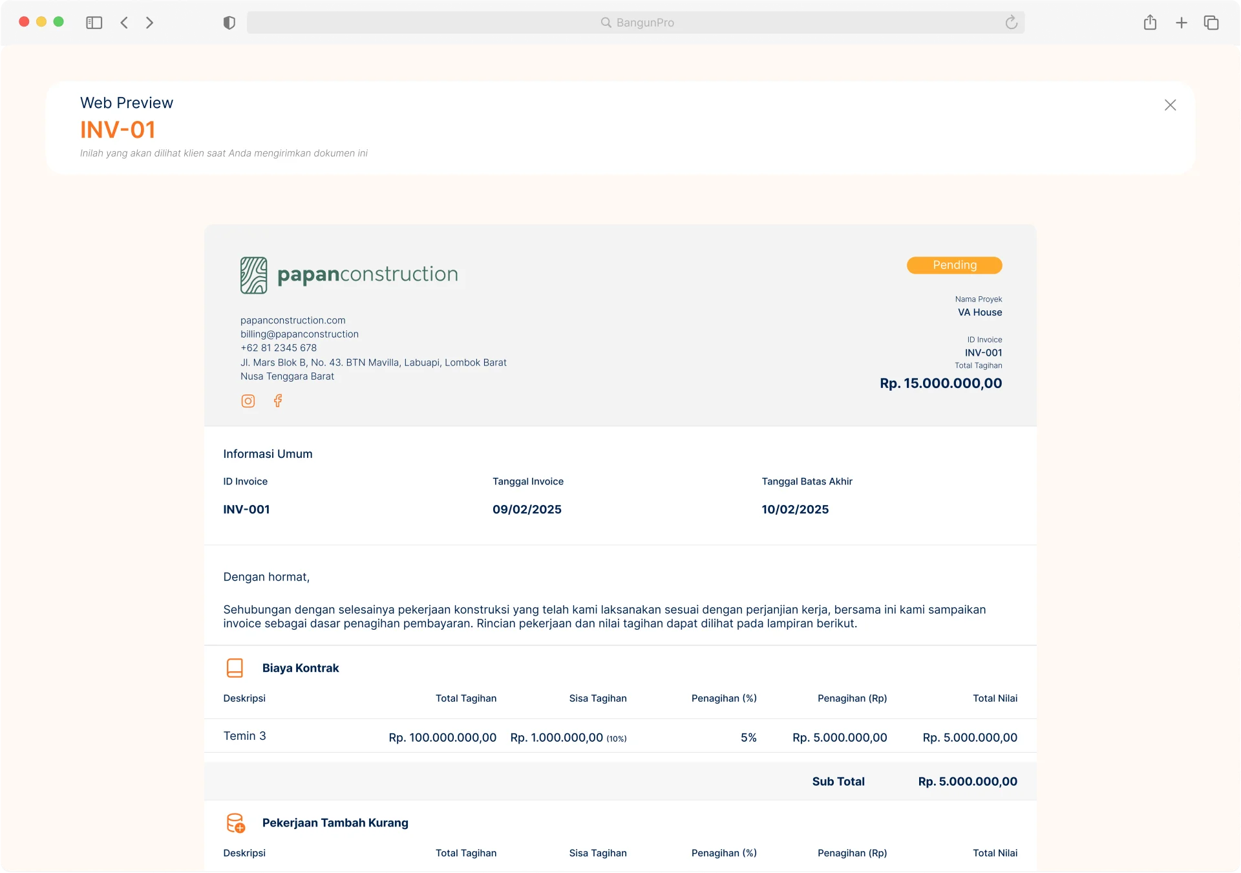Toggle the browser sidebar
1241x873 pixels.
(x=94, y=22)
